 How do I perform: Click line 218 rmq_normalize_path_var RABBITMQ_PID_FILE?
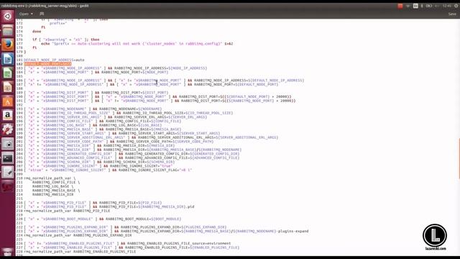(67, 211)
